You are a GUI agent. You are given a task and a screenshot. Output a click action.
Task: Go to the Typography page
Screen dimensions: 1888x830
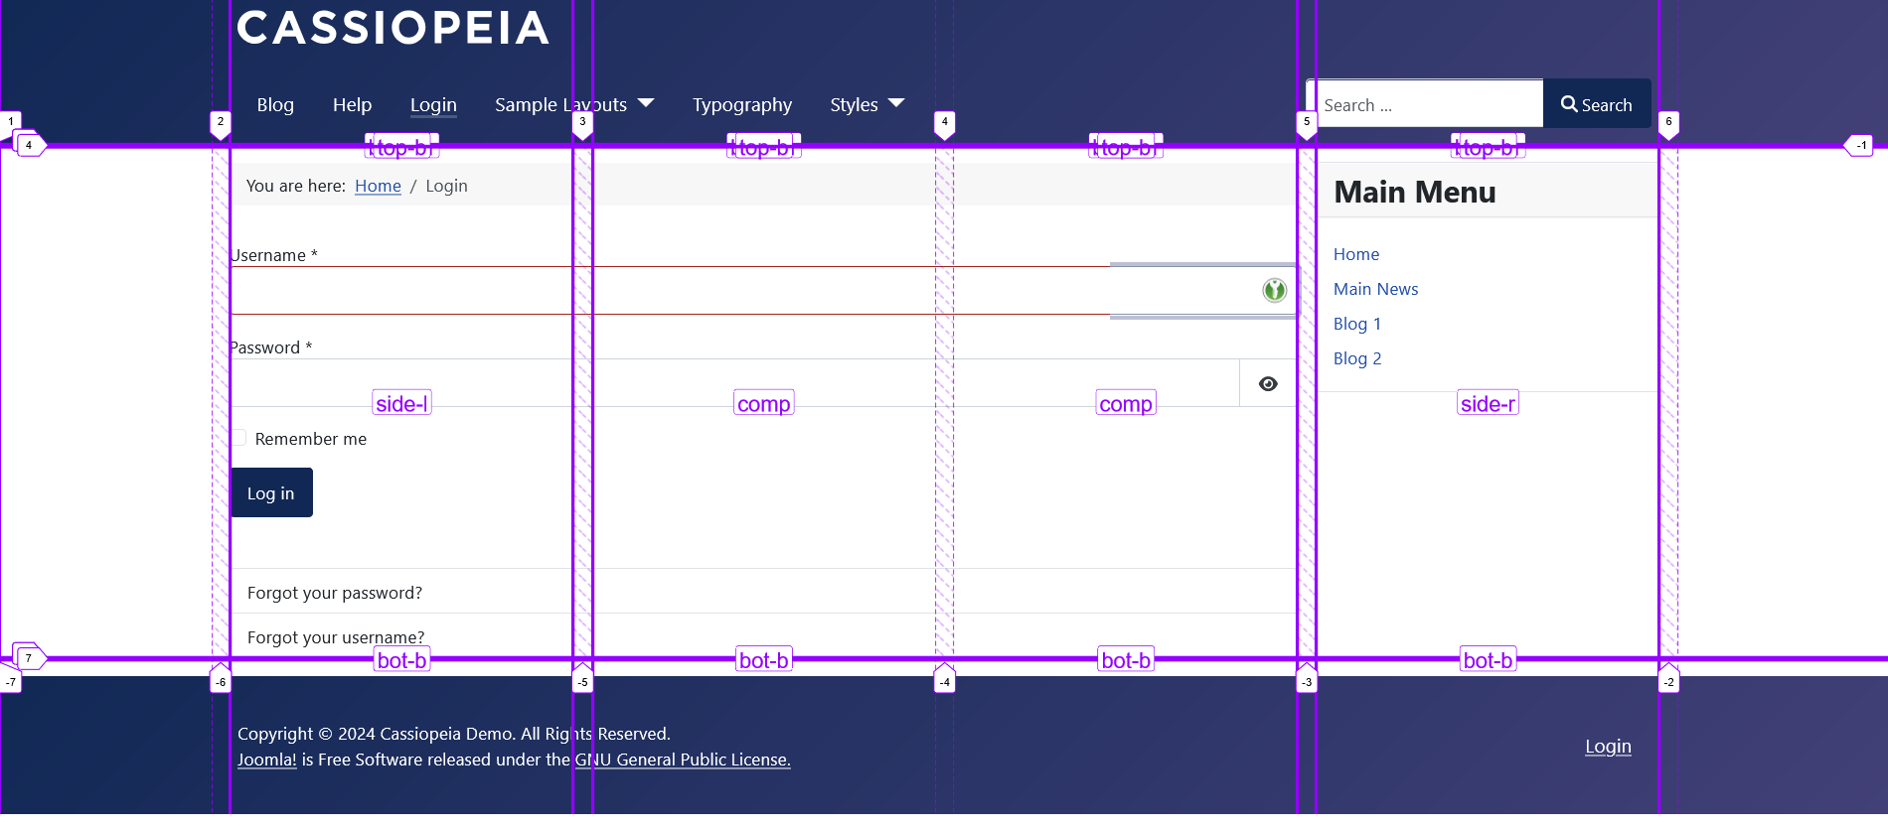coord(741,105)
